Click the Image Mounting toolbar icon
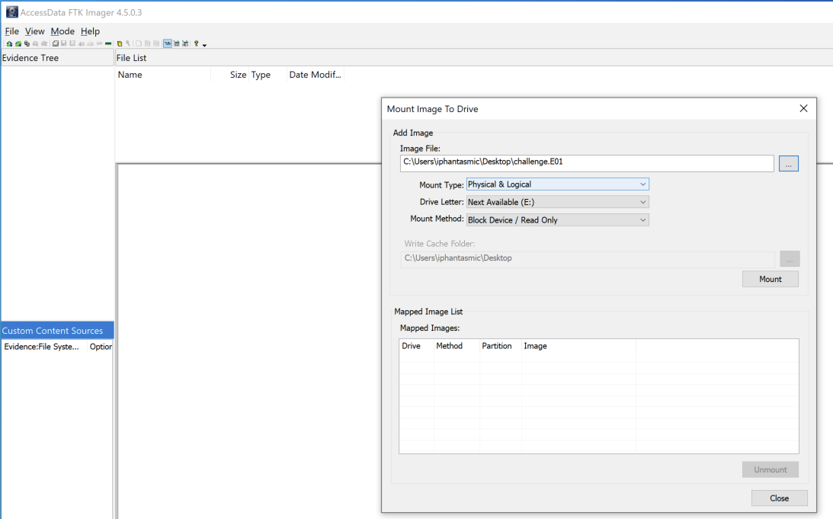The height and width of the screenshot is (519, 833). 27,43
